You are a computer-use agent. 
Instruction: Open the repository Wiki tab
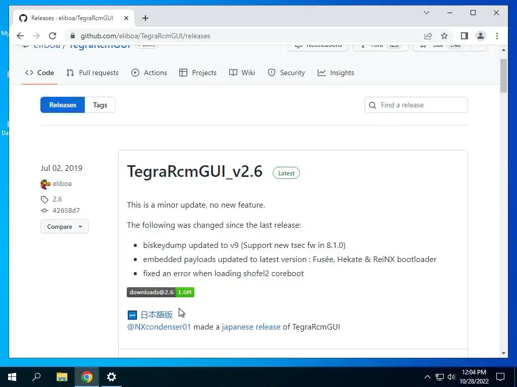point(242,73)
